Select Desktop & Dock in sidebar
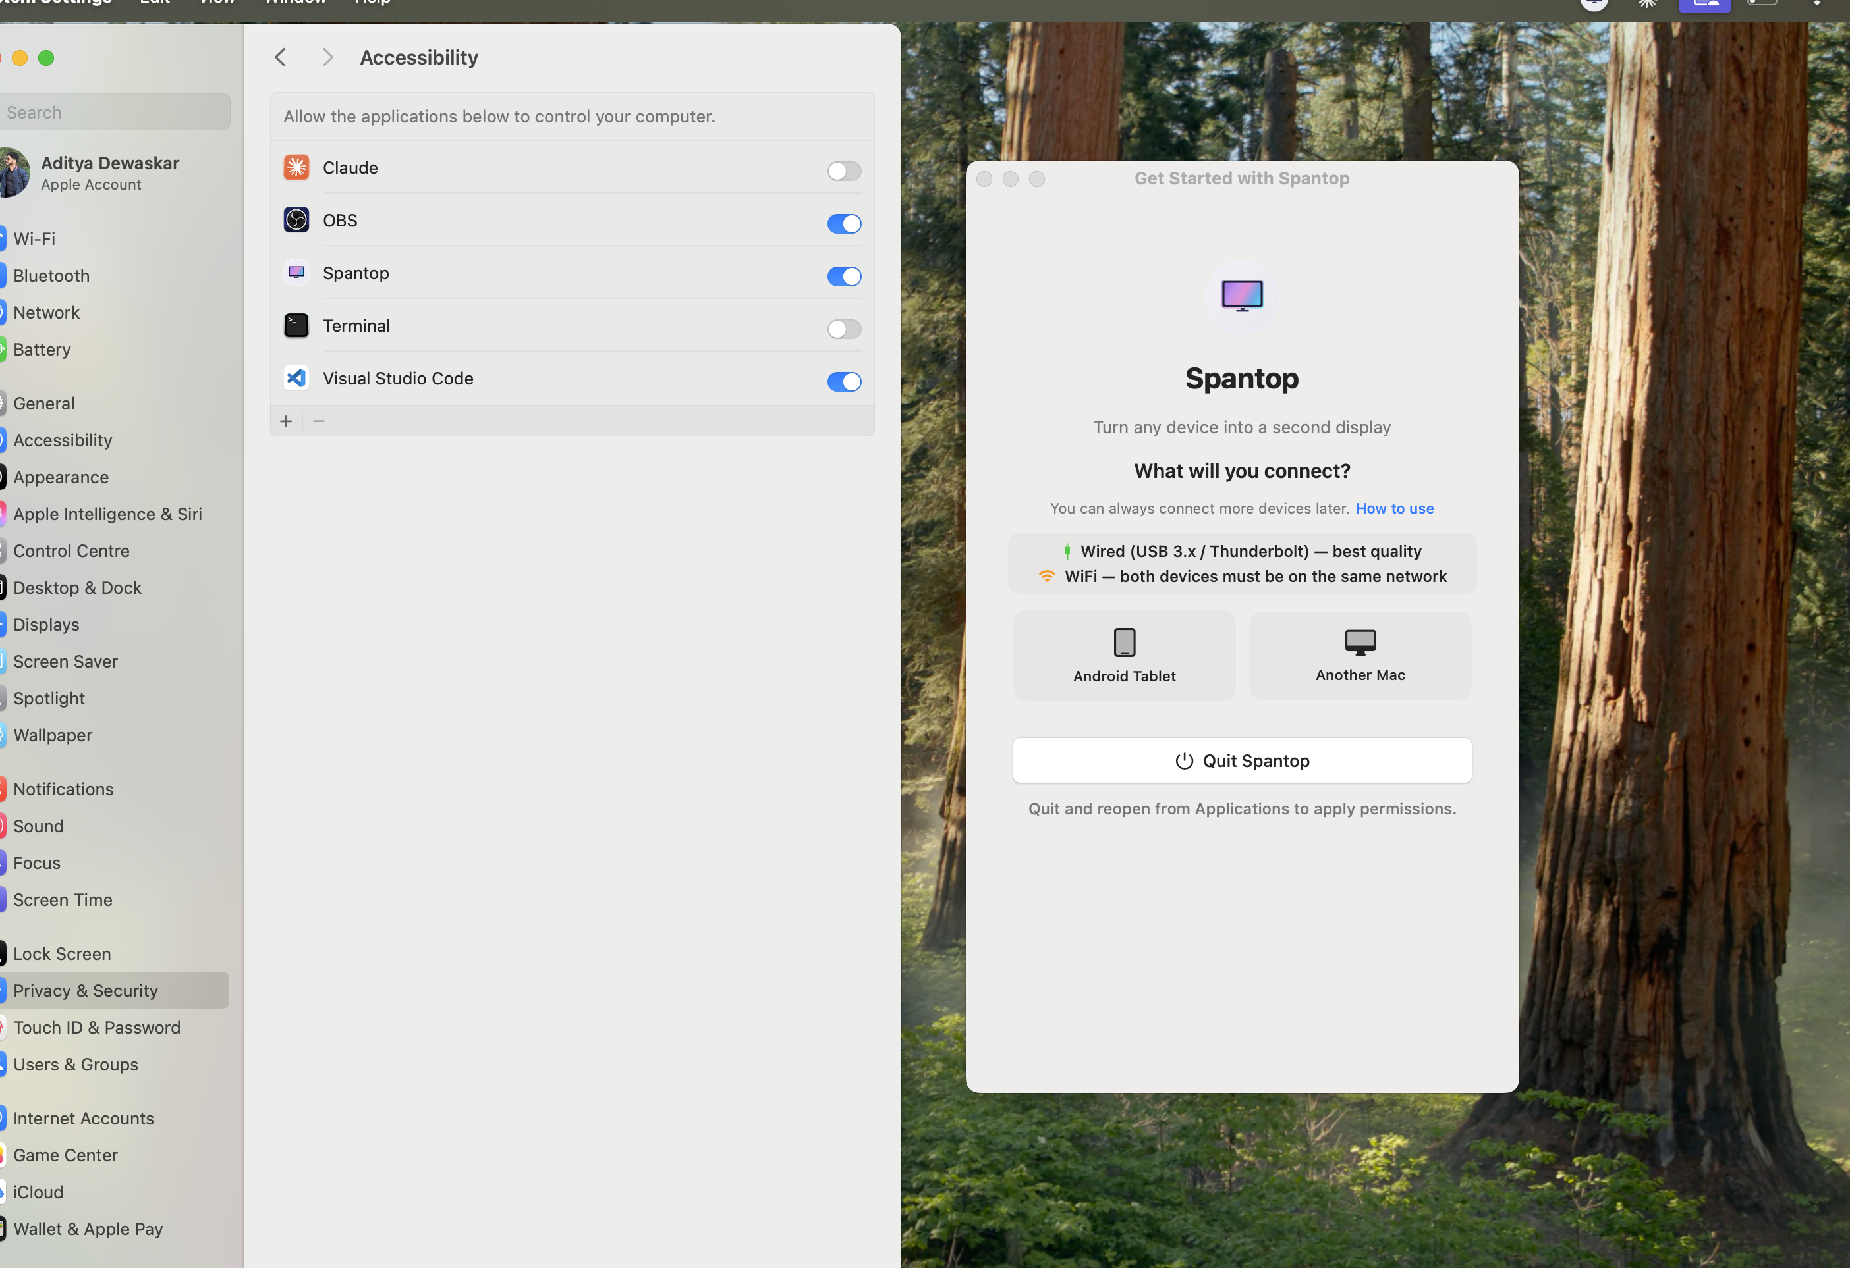The width and height of the screenshot is (1850, 1268). pos(115,588)
